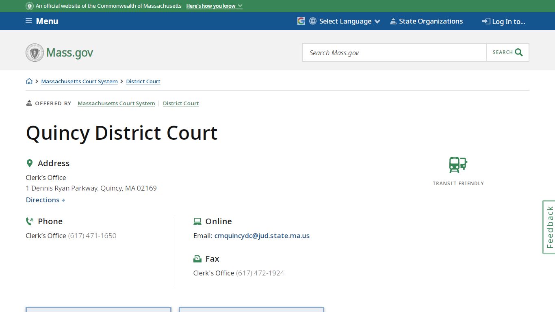Click the building icon next to State Organizations
Screen dimensions: 555x312
pos(393,22)
